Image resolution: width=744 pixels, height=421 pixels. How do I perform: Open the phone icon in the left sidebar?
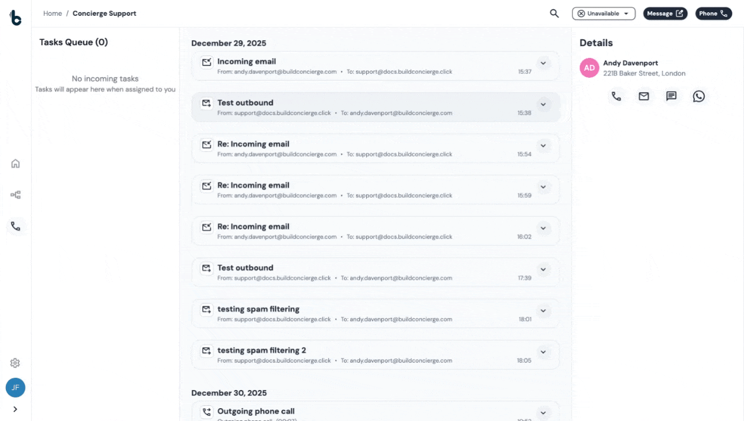point(15,226)
